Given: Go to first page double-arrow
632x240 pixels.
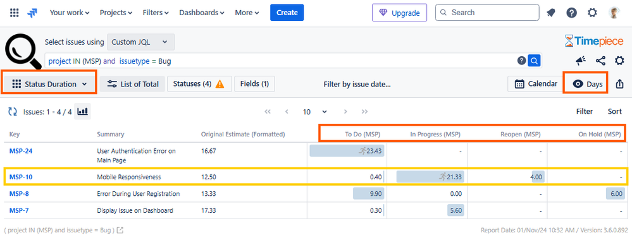Looking at the screenshot, I should (267, 112).
